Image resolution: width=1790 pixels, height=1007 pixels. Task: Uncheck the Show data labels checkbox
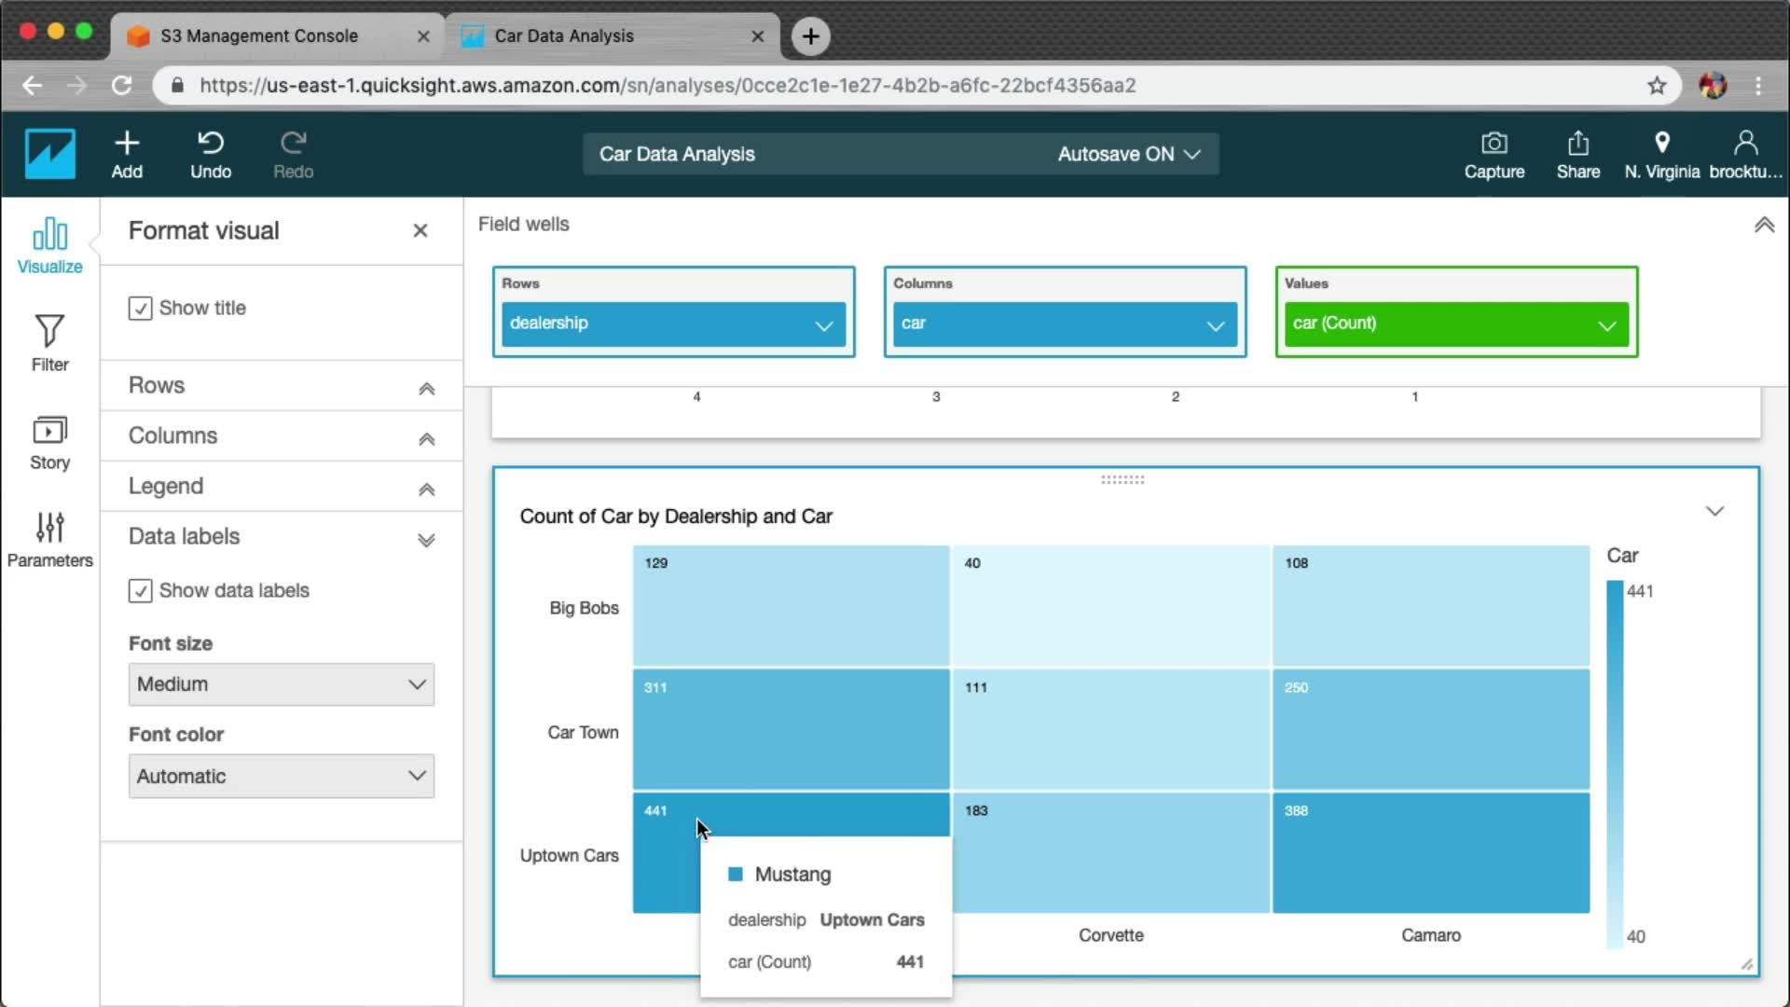click(x=140, y=591)
